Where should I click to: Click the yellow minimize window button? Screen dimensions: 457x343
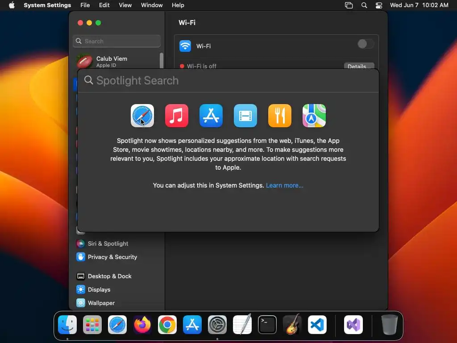coord(89,23)
